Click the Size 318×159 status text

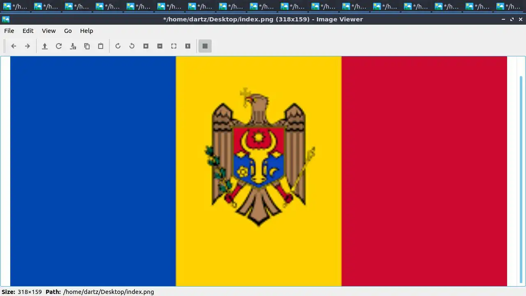22,292
